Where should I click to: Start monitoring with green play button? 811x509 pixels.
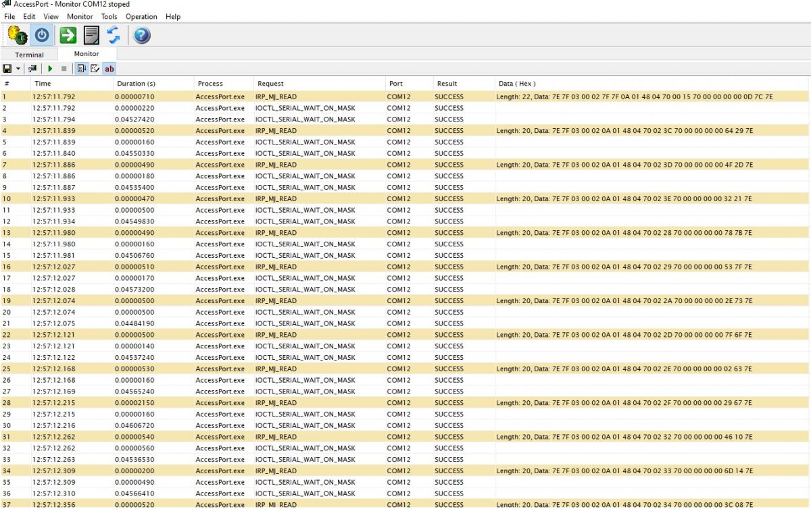tap(50, 69)
